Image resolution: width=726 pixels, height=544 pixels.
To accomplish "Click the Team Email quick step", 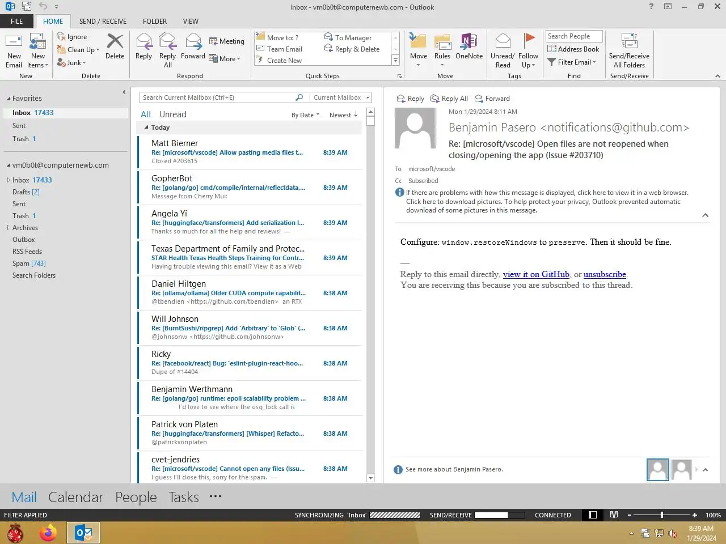I will coord(280,49).
